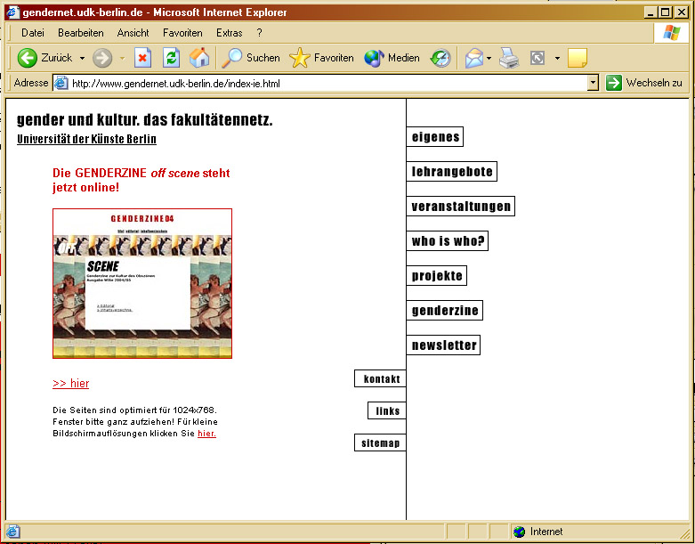Open the projekte section
The width and height of the screenshot is (695, 544).
[x=437, y=276]
